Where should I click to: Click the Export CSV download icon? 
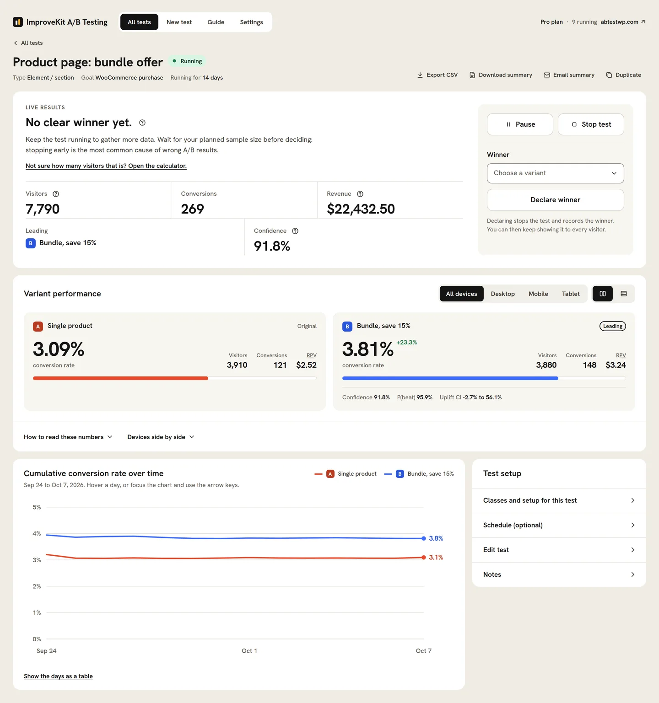point(420,75)
